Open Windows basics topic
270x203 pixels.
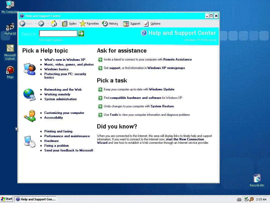(56, 69)
